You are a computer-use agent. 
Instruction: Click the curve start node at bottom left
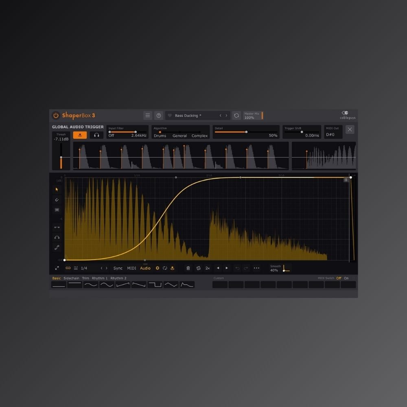65,260
